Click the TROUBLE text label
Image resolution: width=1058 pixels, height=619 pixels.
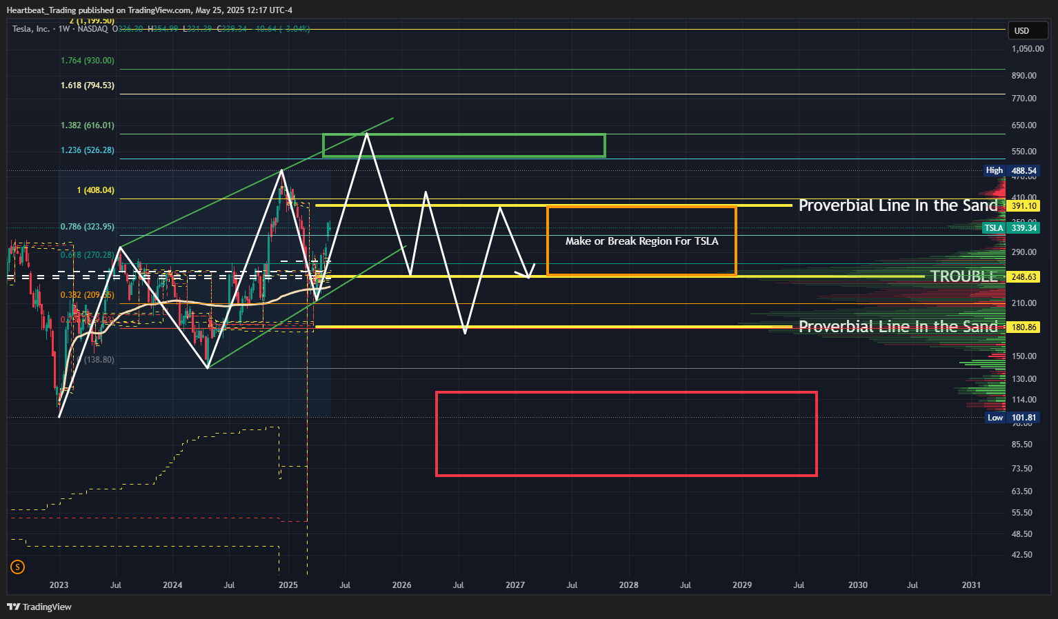964,276
